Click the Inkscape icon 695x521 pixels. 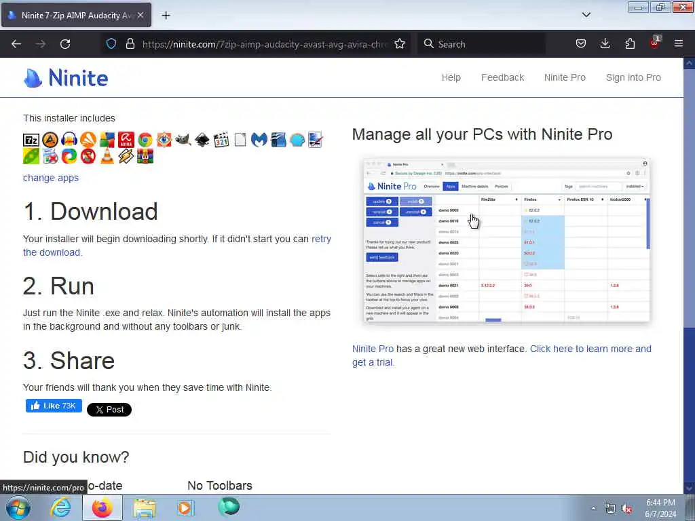click(x=202, y=140)
